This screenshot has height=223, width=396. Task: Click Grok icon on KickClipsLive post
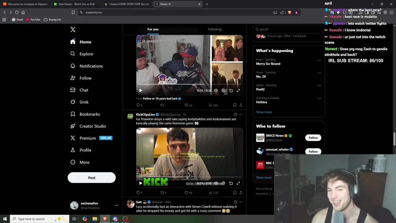[235, 115]
